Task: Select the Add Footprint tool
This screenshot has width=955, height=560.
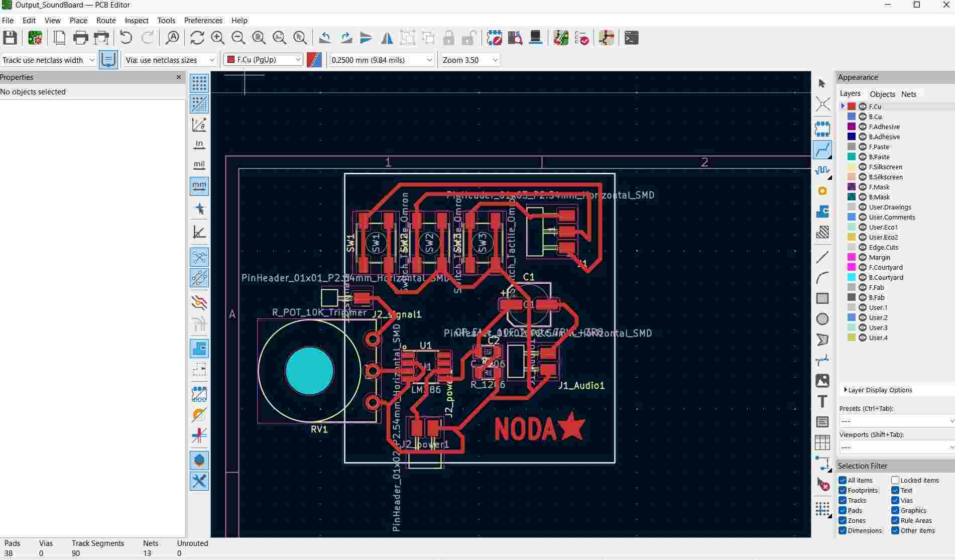Action: tap(822, 129)
